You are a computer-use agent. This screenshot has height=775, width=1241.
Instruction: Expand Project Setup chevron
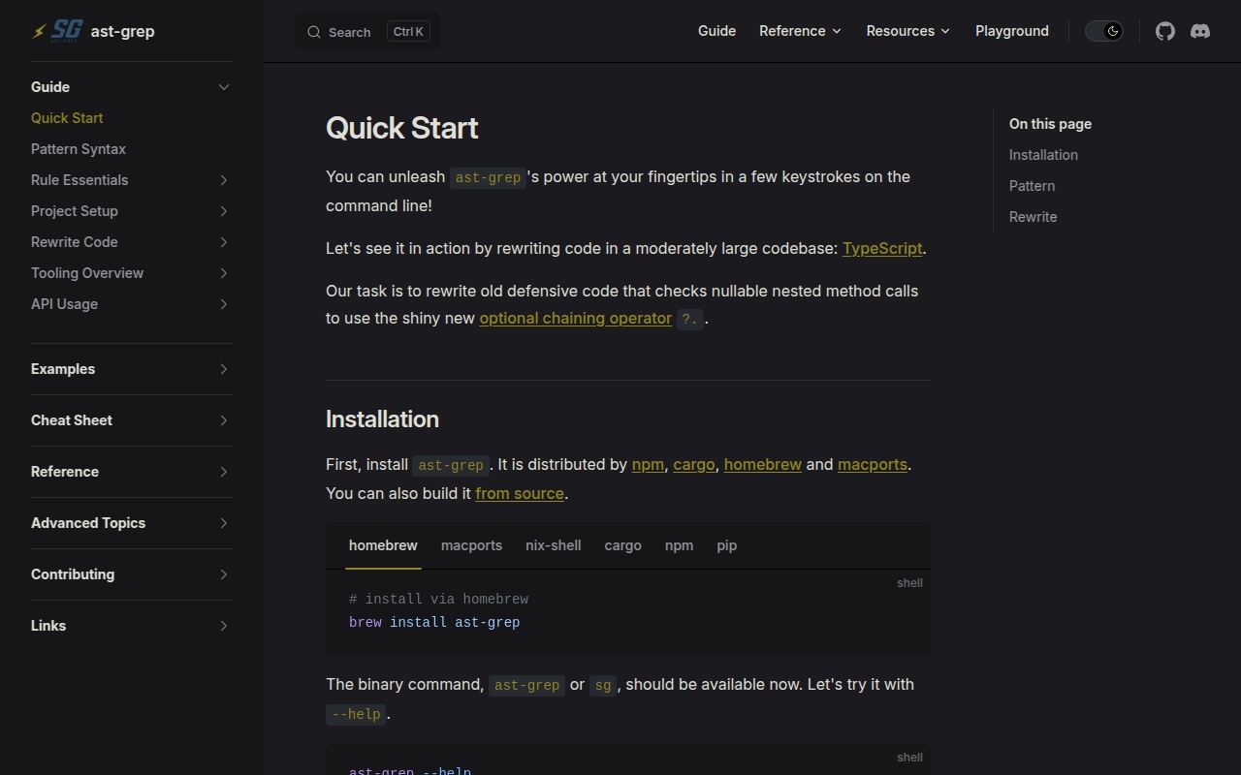pyautogui.click(x=224, y=211)
